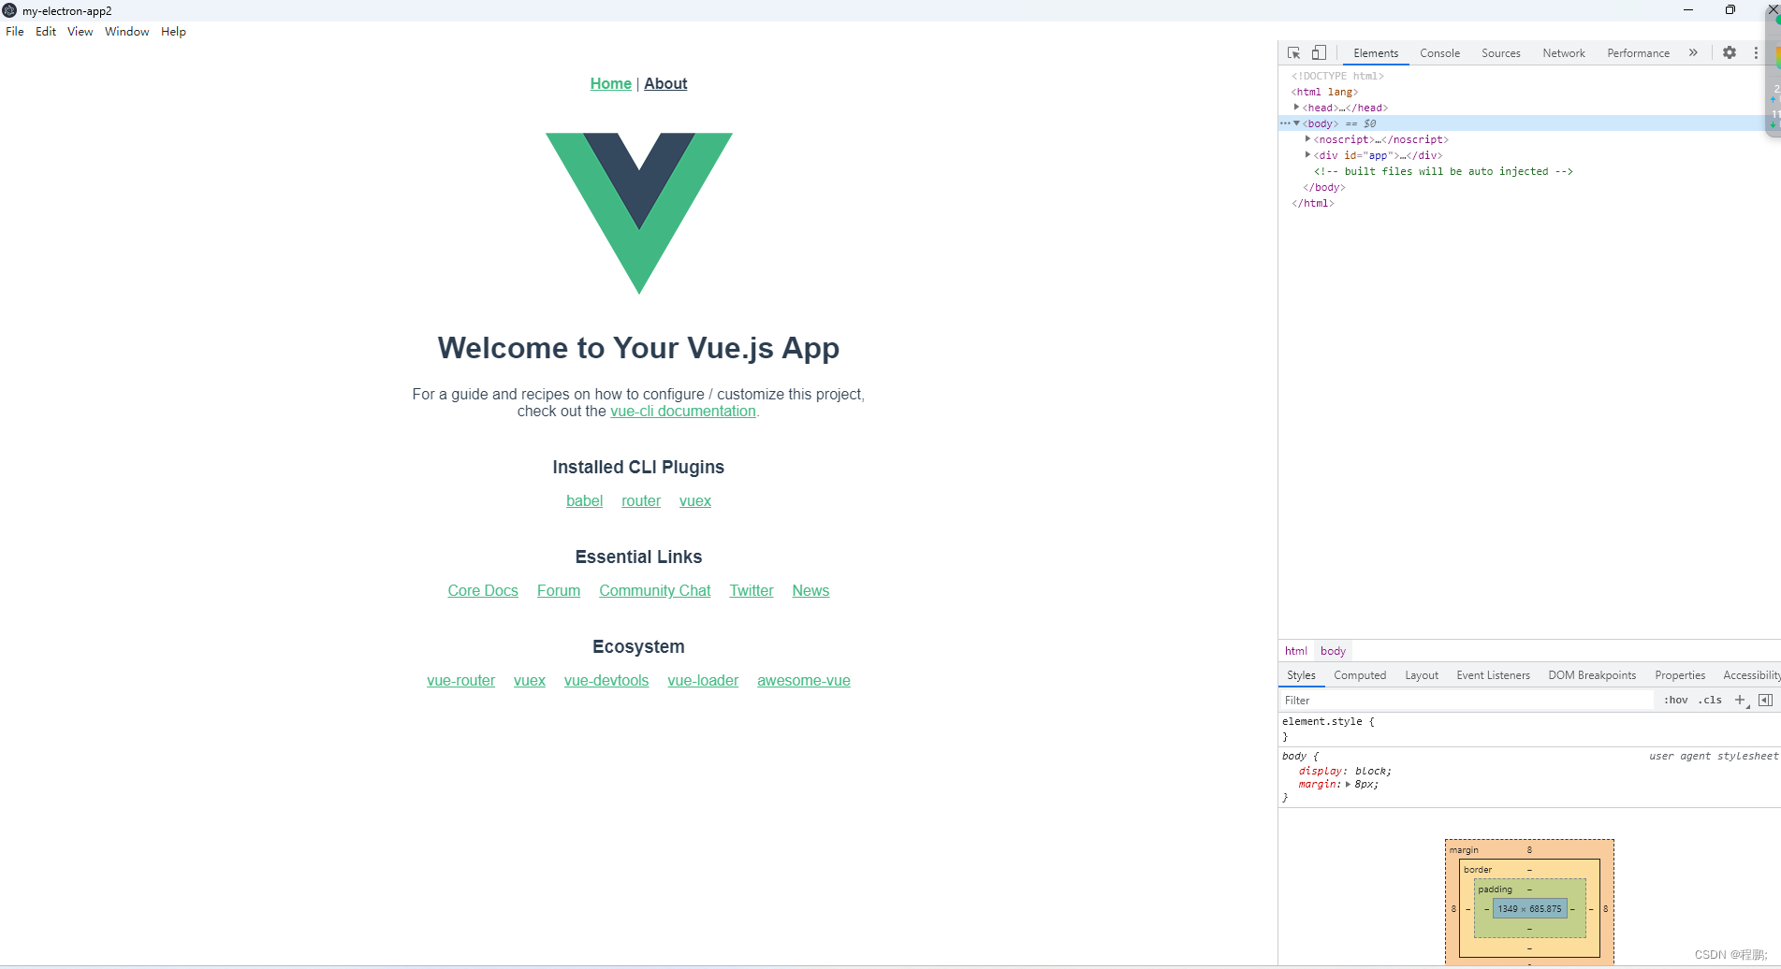This screenshot has width=1781, height=969.
Task: Open the router plugin link
Action: [641, 501]
